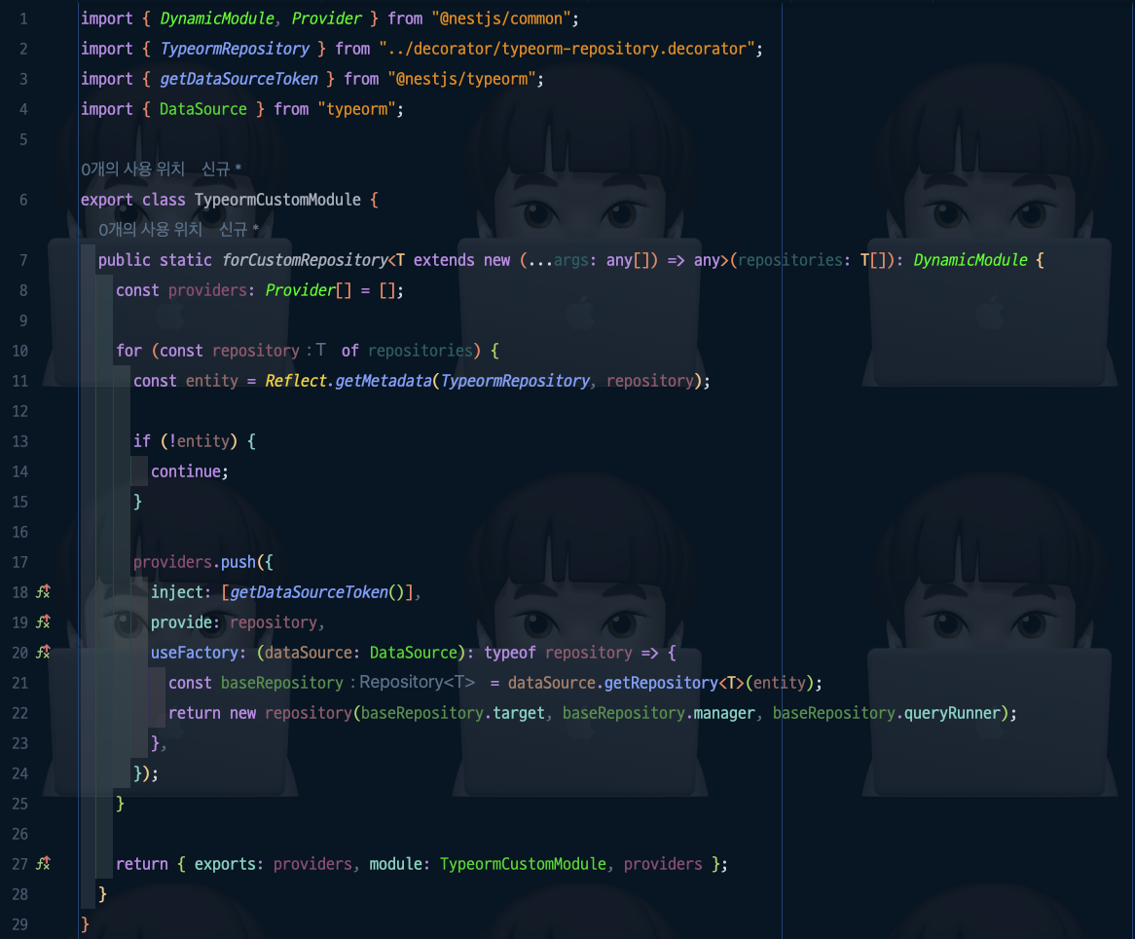
Task: Click the '../decorator/typeorm-repository.decorator' path string
Action: point(567,49)
